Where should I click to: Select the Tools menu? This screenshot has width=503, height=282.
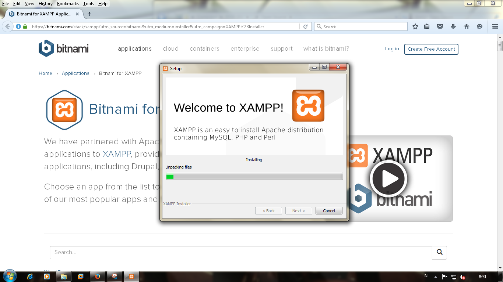pyautogui.click(x=88, y=4)
